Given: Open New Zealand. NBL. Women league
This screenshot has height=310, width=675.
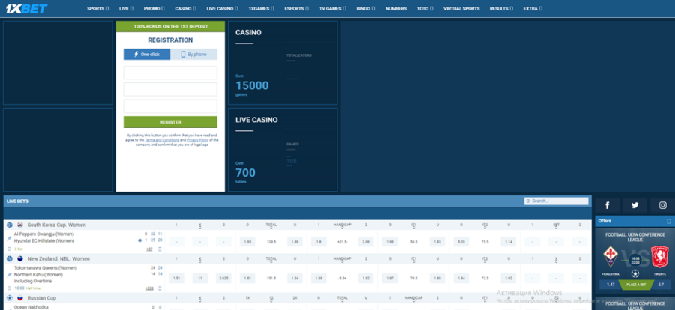Looking at the screenshot, I should [58, 259].
